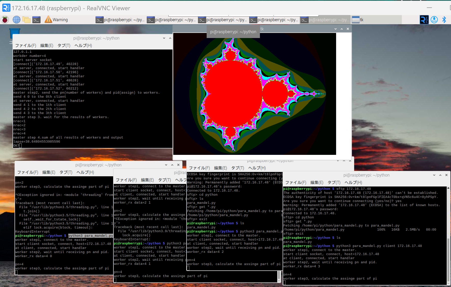This screenshot has width=451, height=287.
Task: Click the rightmost terminal's vertical scrollbar
Action: tap(448, 235)
